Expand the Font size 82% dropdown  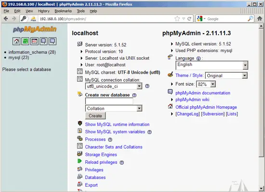point(206,84)
